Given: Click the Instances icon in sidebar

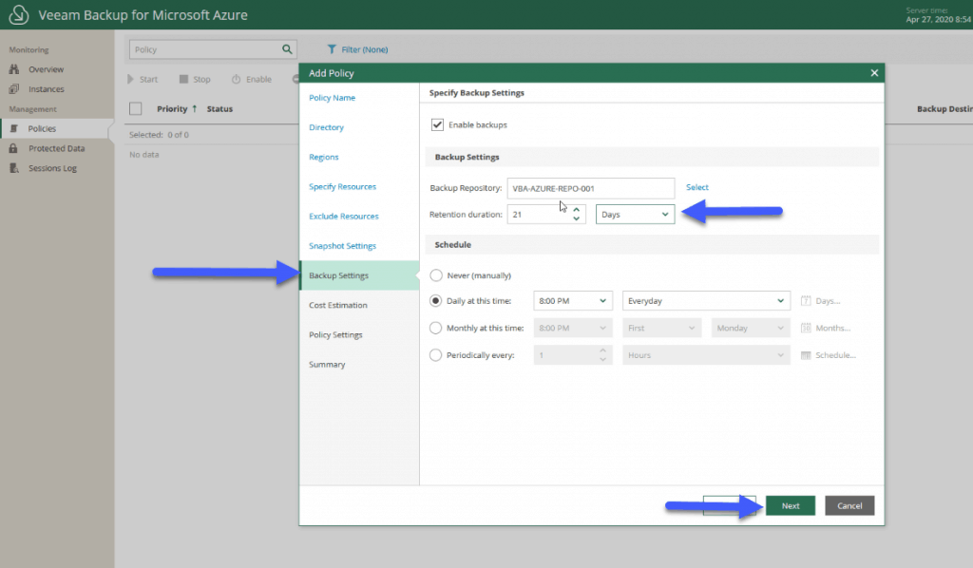Looking at the screenshot, I should (13, 89).
